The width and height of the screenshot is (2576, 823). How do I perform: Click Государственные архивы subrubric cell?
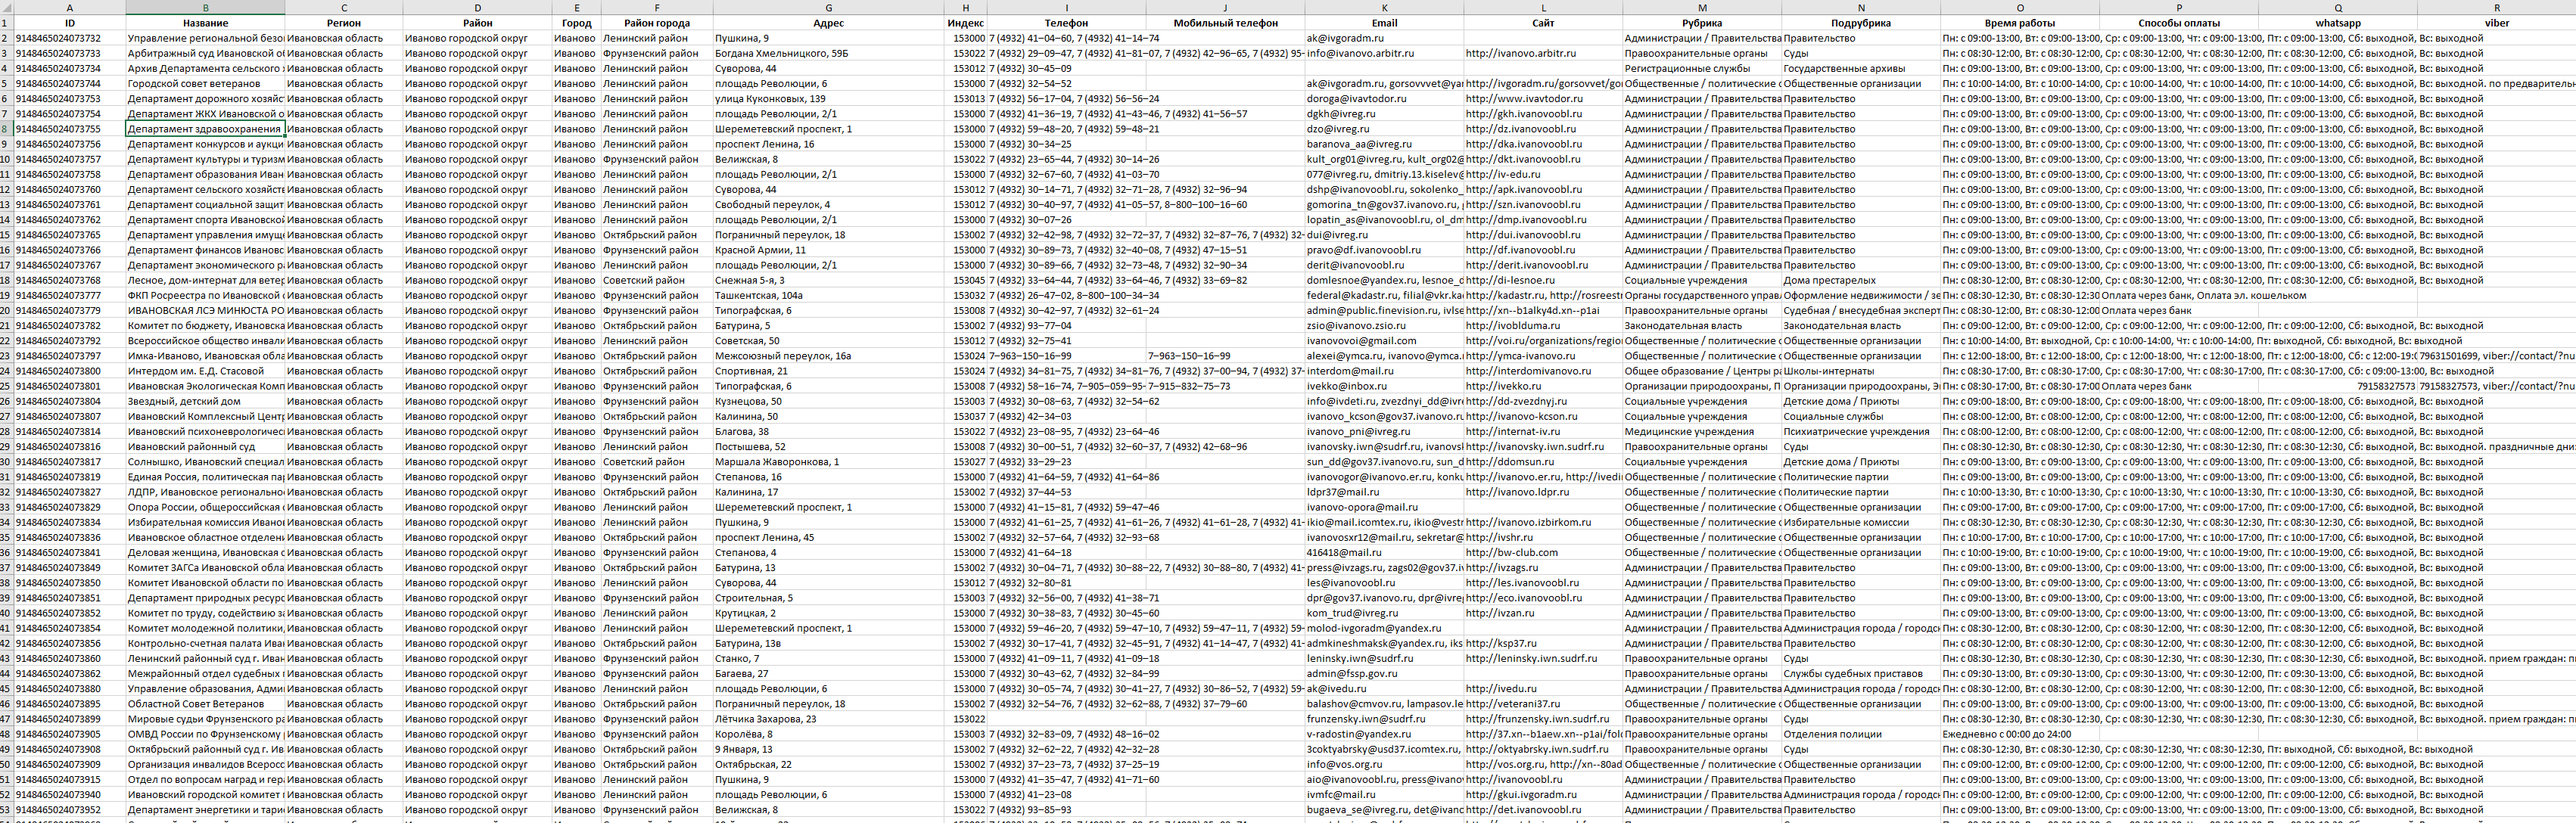[1861, 69]
